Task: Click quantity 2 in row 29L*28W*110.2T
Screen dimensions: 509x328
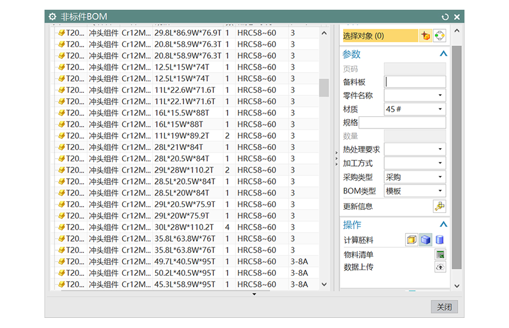Action: coord(227,170)
